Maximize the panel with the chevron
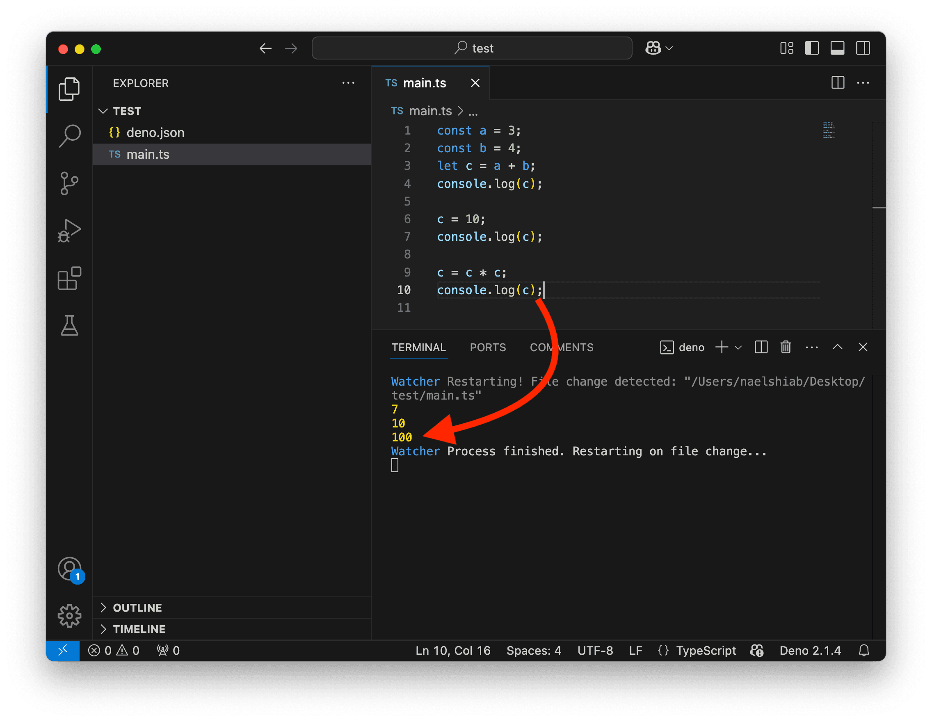932x722 pixels. 837,347
